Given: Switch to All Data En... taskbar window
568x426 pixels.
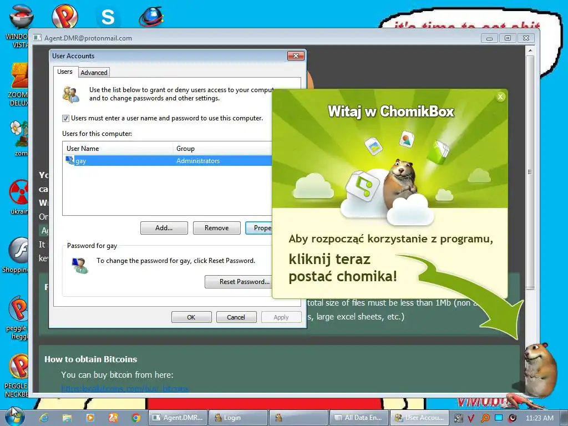Looking at the screenshot, I should (359, 418).
